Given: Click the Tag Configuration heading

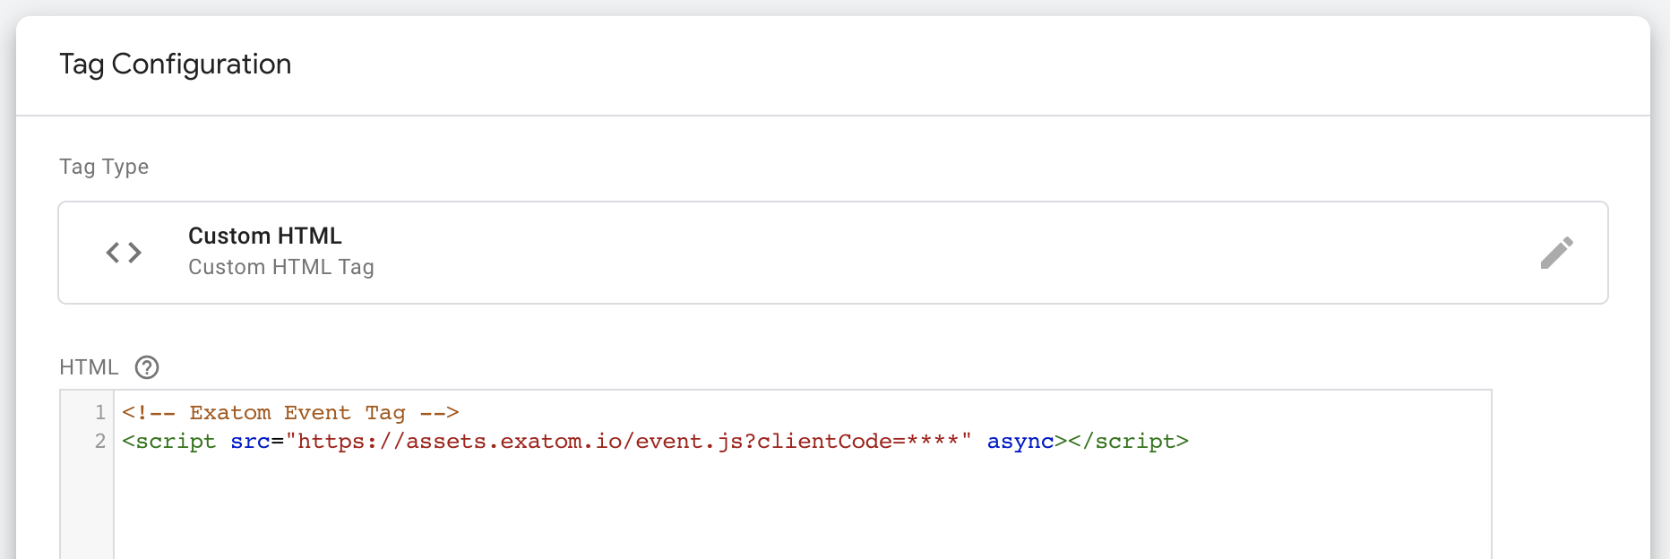Looking at the screenshot, I should click(x=176, y=64).
